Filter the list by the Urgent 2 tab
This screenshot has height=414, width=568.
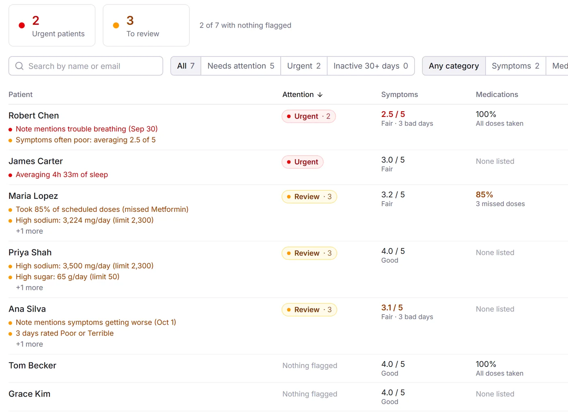coord(303,66)
